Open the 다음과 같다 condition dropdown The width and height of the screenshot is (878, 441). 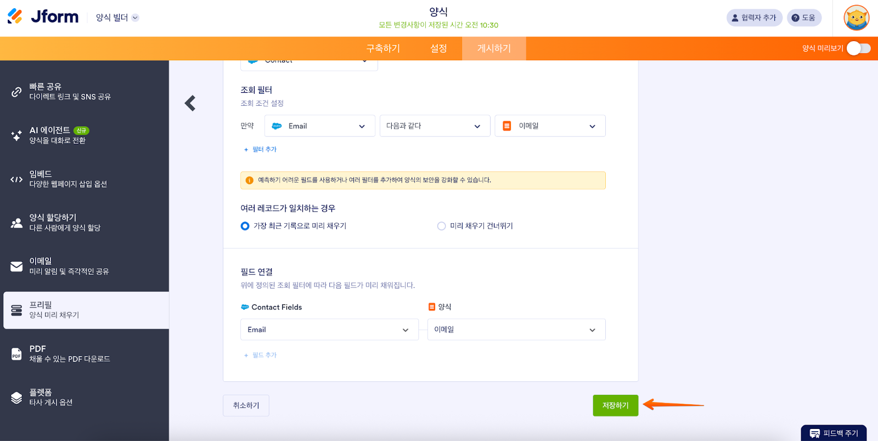tap(435, 126)
